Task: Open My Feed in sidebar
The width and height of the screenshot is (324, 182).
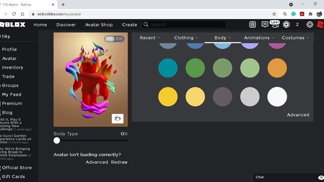Action: 12,95
